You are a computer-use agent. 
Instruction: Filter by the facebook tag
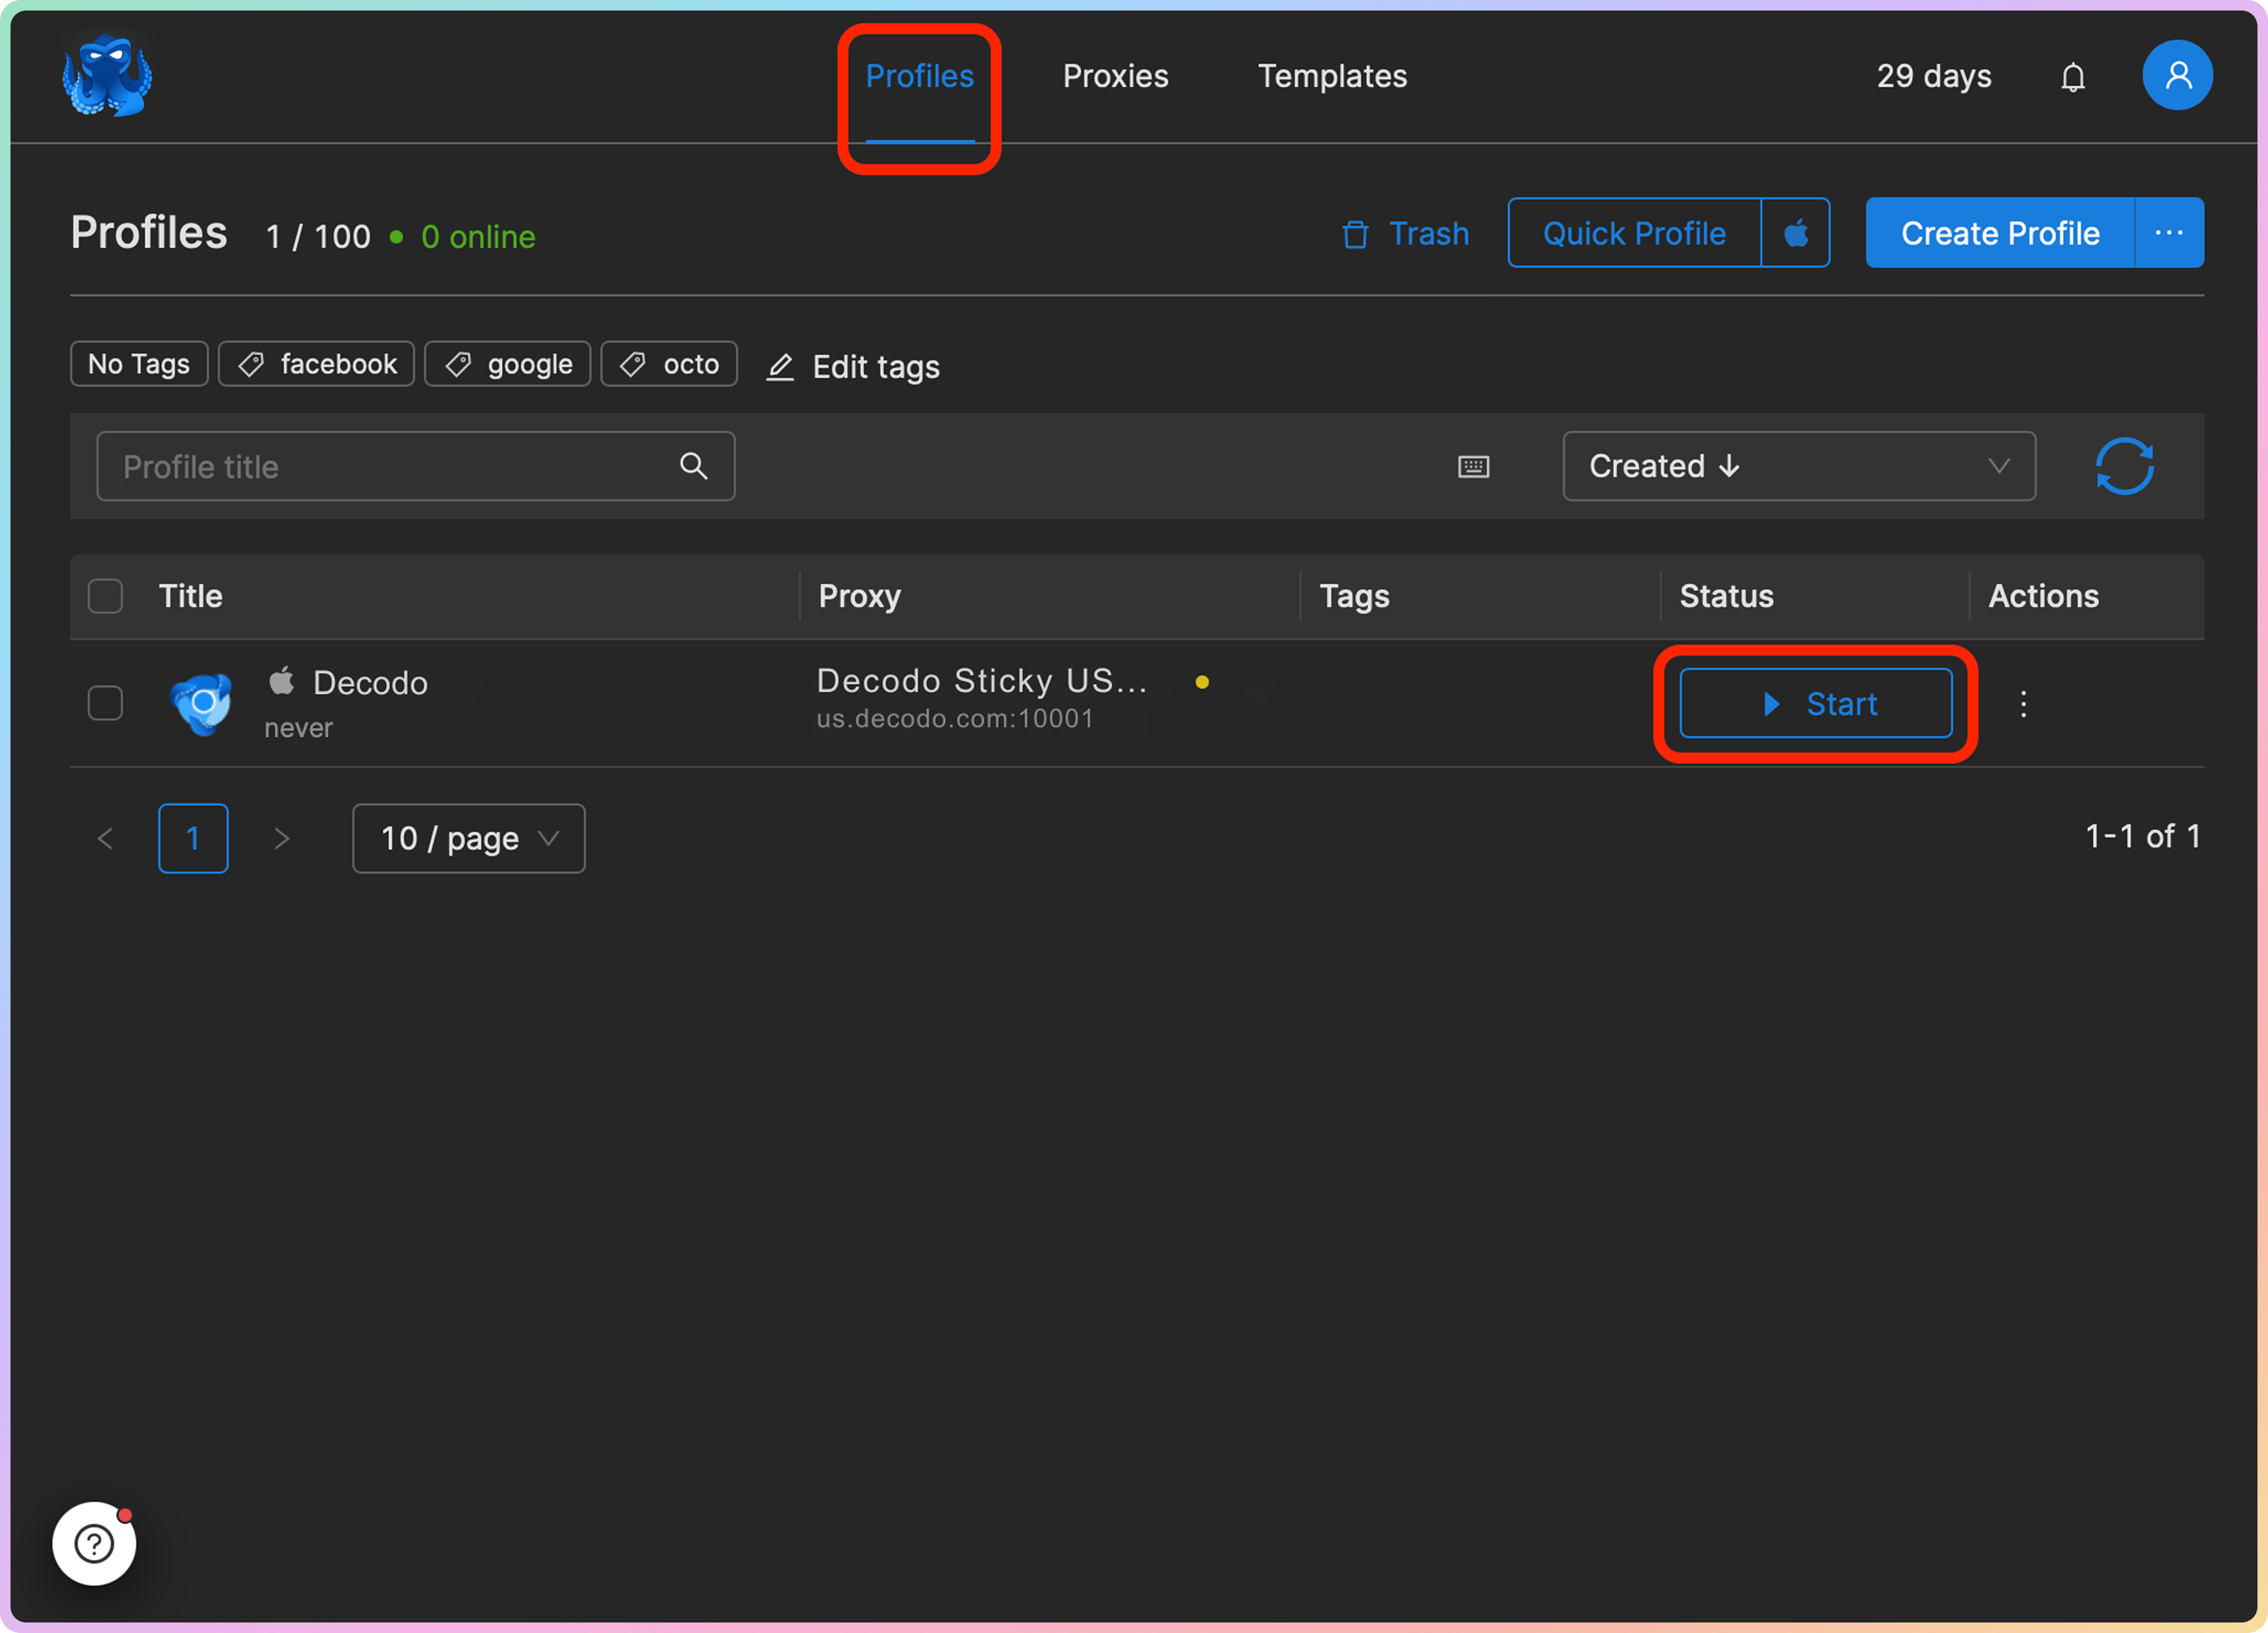[x=317, y=364]
